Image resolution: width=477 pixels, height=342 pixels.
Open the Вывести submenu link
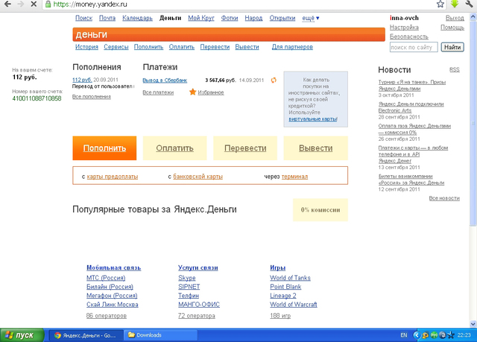click(247, 47)
